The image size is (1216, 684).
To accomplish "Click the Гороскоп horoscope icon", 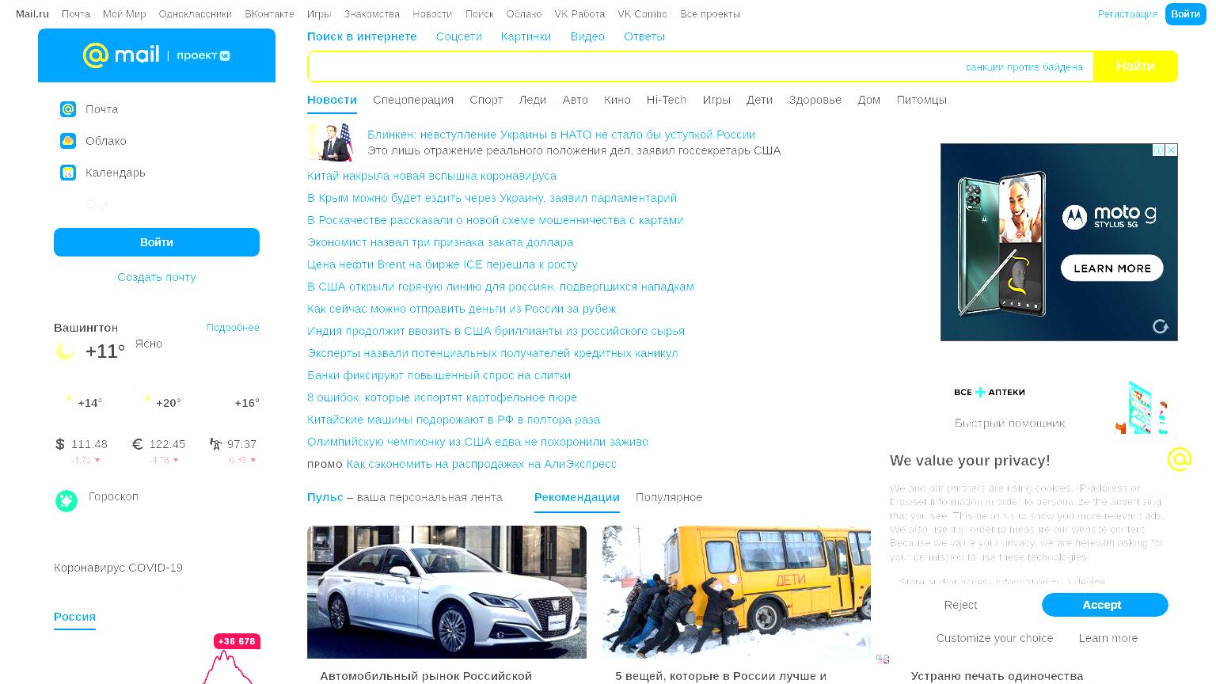I will coord(66,500).
